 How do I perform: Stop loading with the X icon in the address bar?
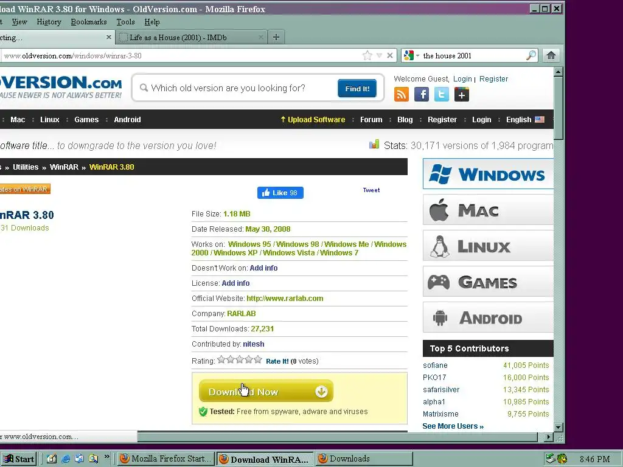tap(390, 55)
